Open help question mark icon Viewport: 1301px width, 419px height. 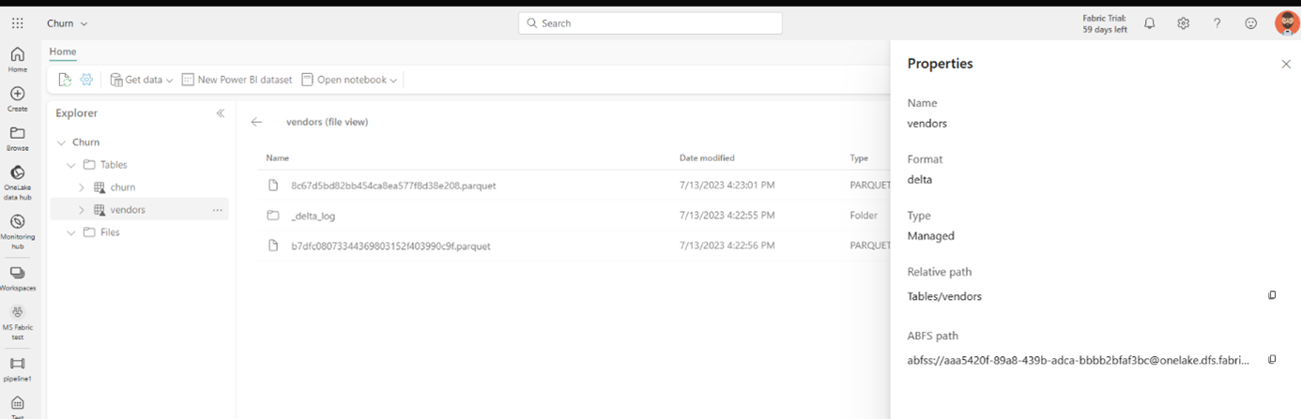[x=1217, y=23]
